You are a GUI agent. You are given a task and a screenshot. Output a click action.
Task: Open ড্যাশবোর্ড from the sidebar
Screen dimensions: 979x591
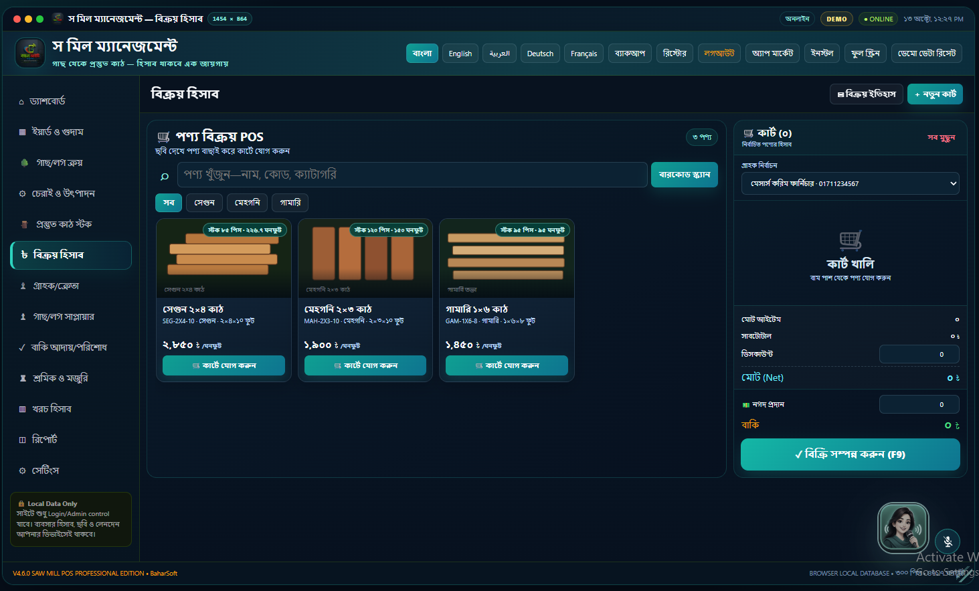[x=71, y=101]
